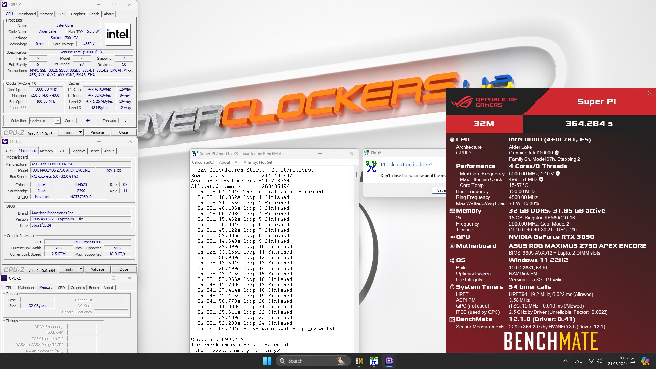Click the GPU section icon in BenchMate

click(452, 237)
